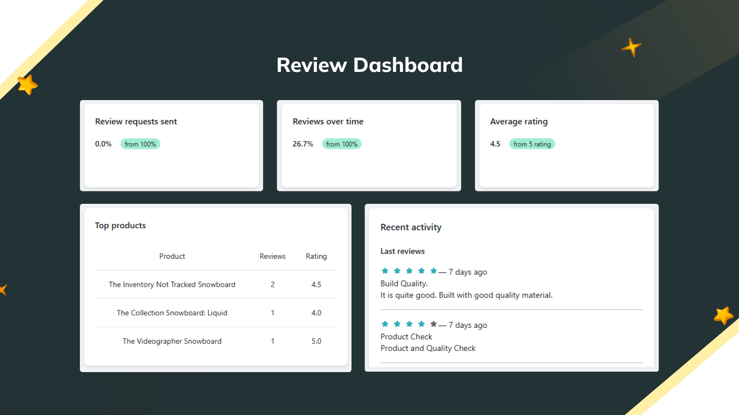Click the second star in Build Quality rating
This screenshot has width=739, height=415.
[x=397, y=271]
